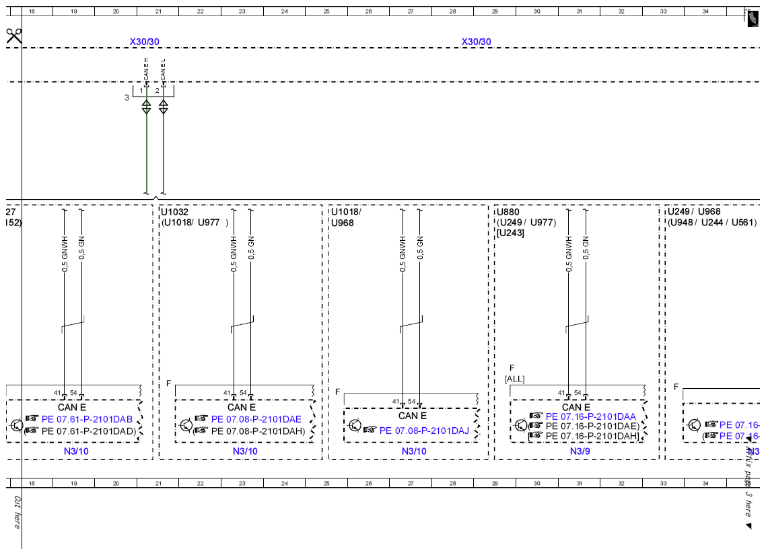Image resolution: width=766 pixels, height=555 pixels.
Task: Click the U249/ U968 module header
Action: (x=694, y=211)
